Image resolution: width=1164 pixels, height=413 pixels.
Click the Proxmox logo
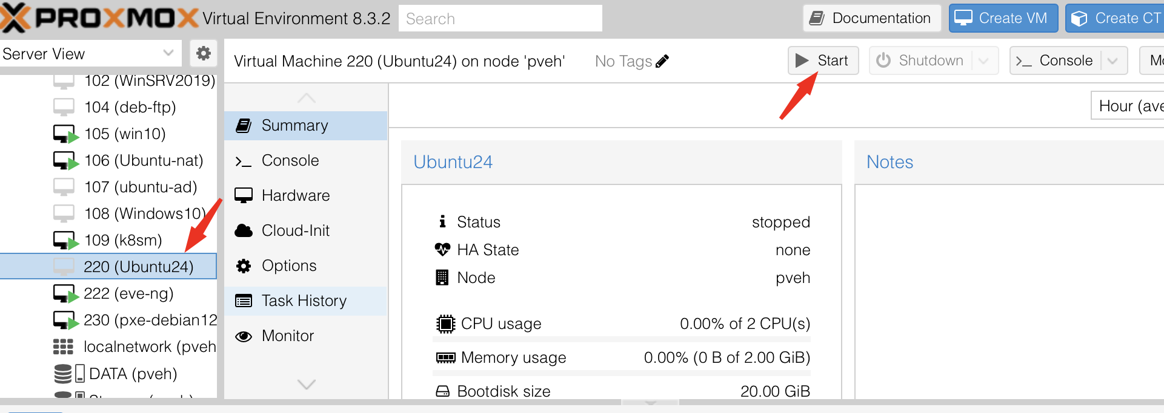pyautogui.click(x=99, y=18)
